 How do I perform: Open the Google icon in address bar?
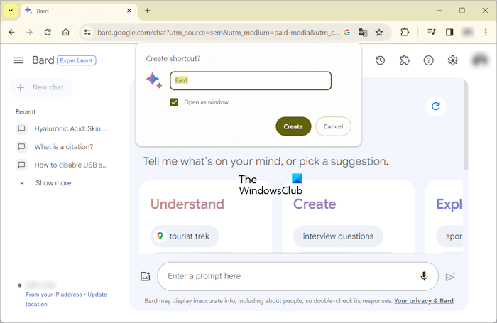pos(347,33)
